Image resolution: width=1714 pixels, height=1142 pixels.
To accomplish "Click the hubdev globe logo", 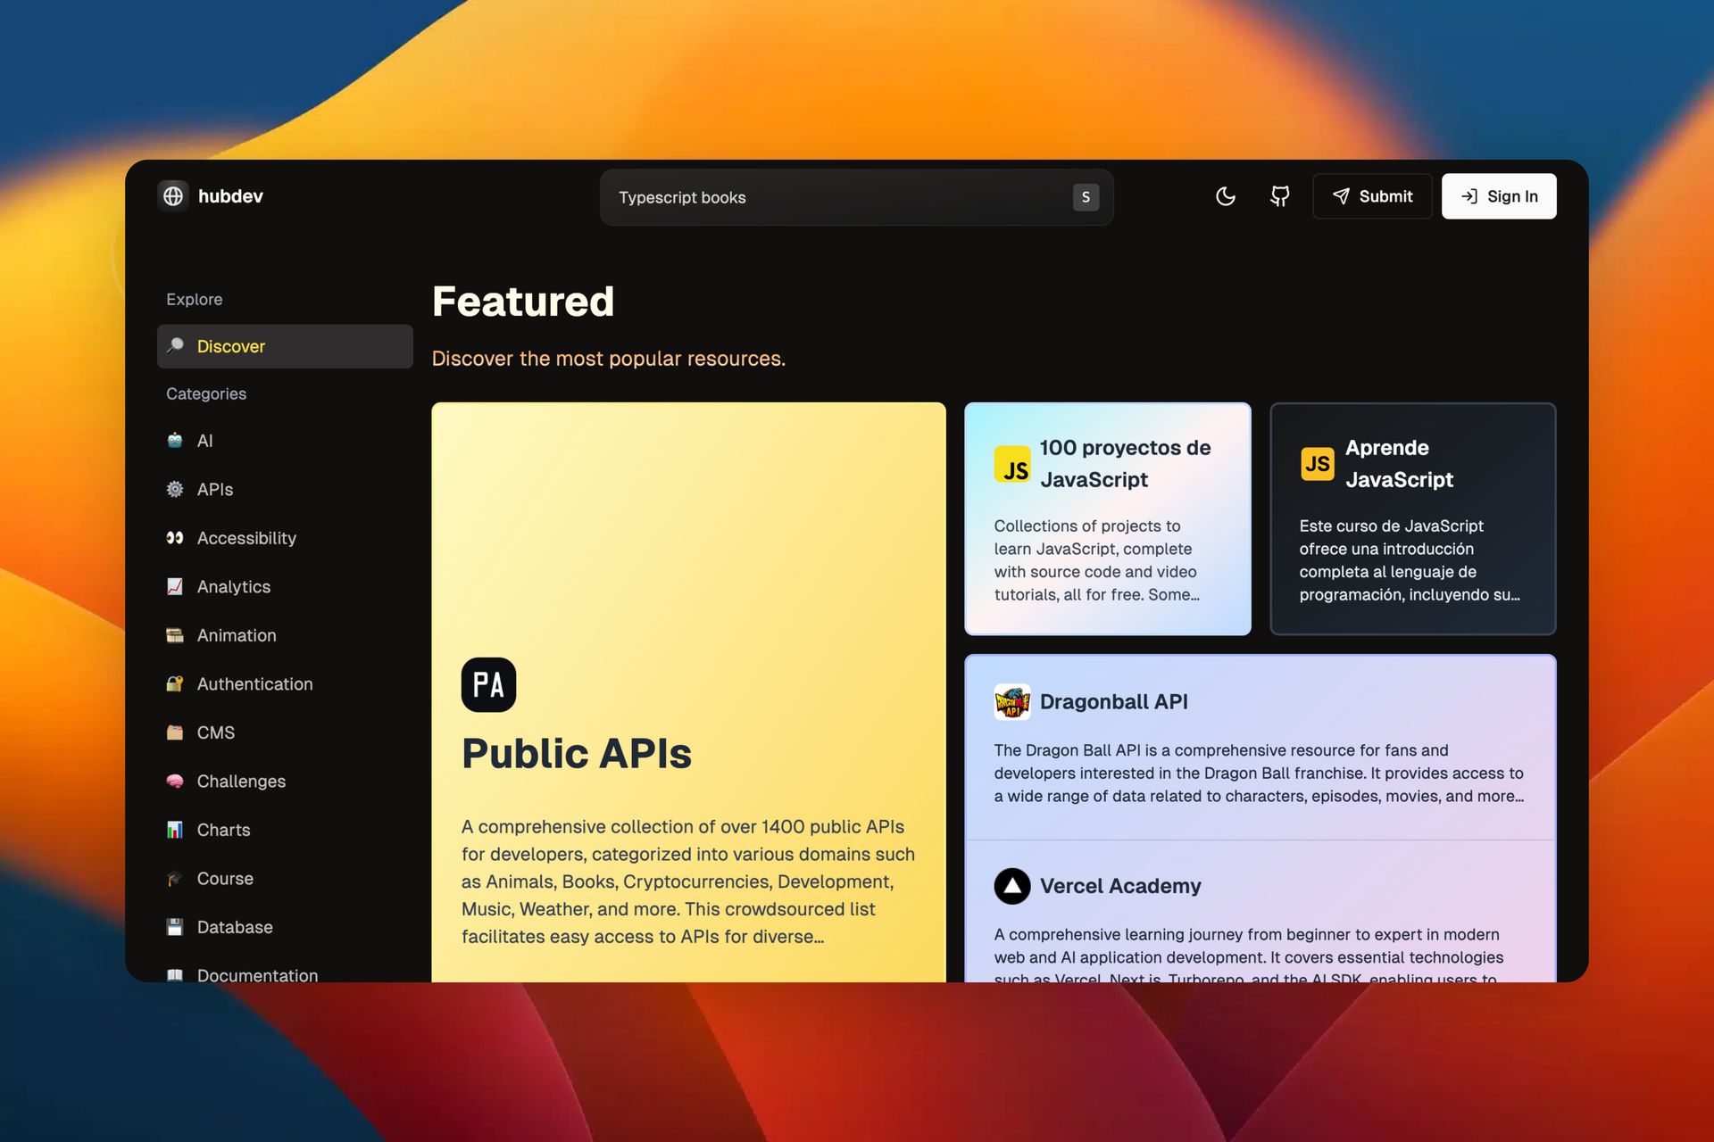I will [173, 196].
